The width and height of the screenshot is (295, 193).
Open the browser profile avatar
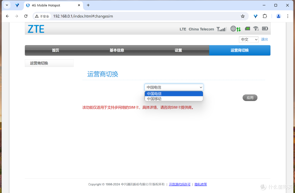(278, 16)
